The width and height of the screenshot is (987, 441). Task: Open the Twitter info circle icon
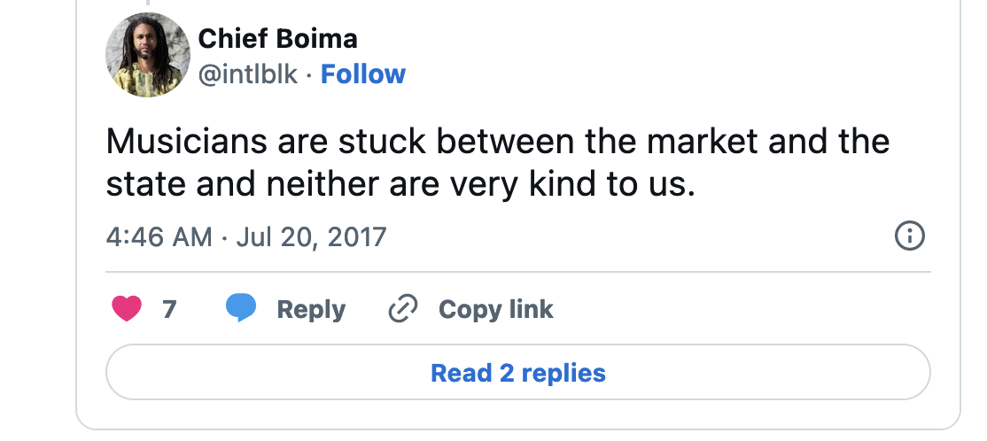click(x=910, y=236)
